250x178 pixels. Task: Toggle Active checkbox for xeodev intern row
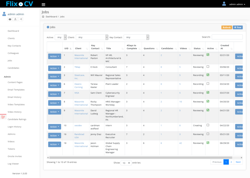208,125
